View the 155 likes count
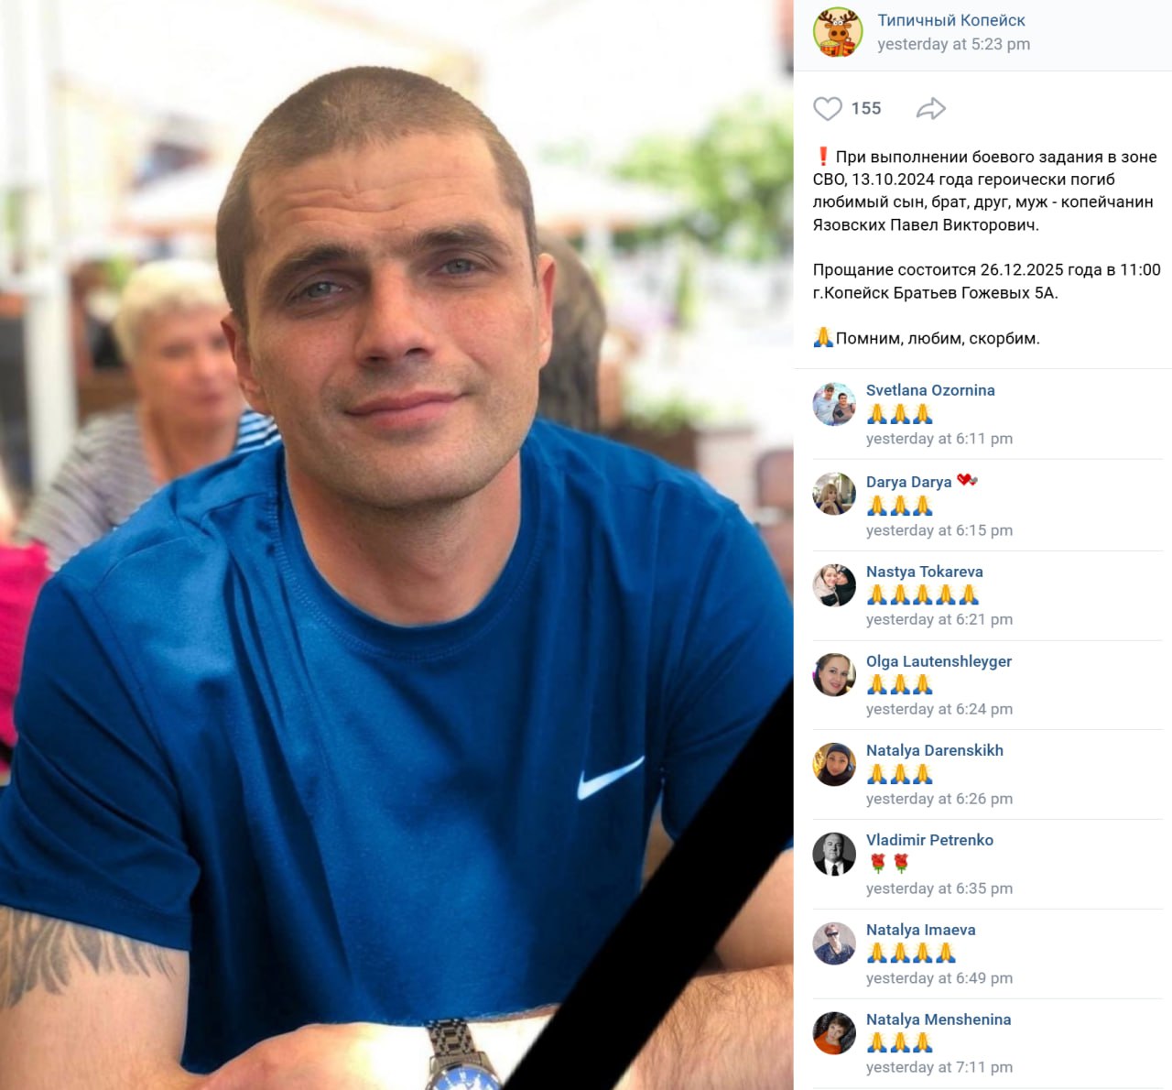 [x=866, y=109]
